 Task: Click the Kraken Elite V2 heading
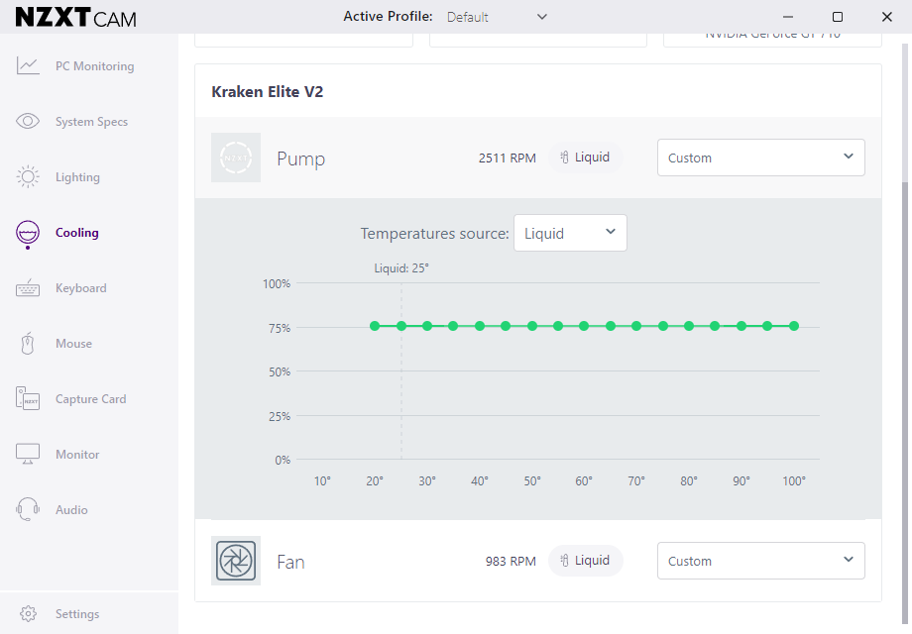pyautogui.click(x=267, y=92)
